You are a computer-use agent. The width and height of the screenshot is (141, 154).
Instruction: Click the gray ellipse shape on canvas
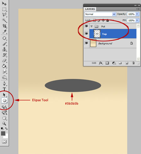coord(73,85)
